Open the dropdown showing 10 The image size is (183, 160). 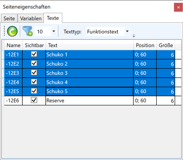tap(54, 31)
